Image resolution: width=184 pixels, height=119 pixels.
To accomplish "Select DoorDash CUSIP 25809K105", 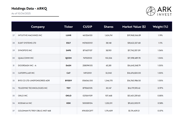I will click(x=88, y=65).
